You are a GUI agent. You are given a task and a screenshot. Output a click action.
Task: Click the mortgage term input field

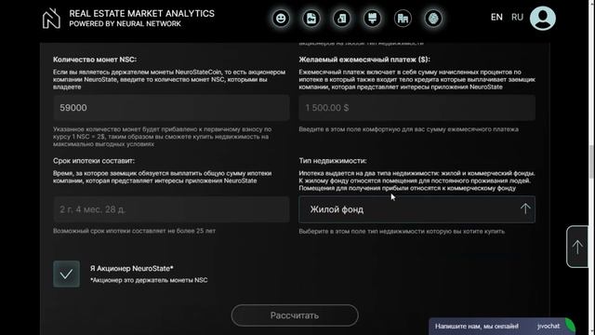[171, 209]
